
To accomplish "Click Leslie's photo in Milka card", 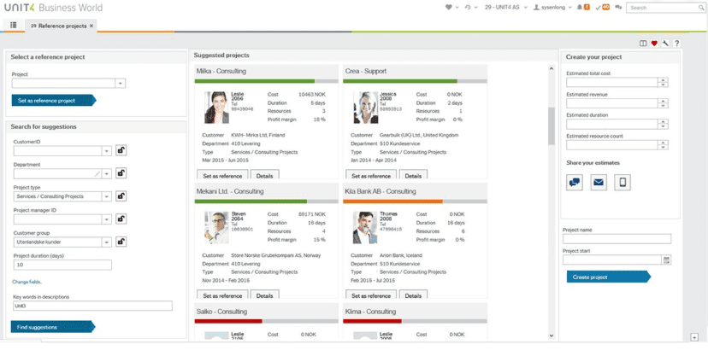I will [x=216, y=108].
